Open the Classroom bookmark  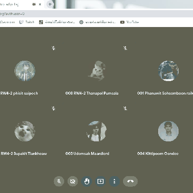pos(7,22)
